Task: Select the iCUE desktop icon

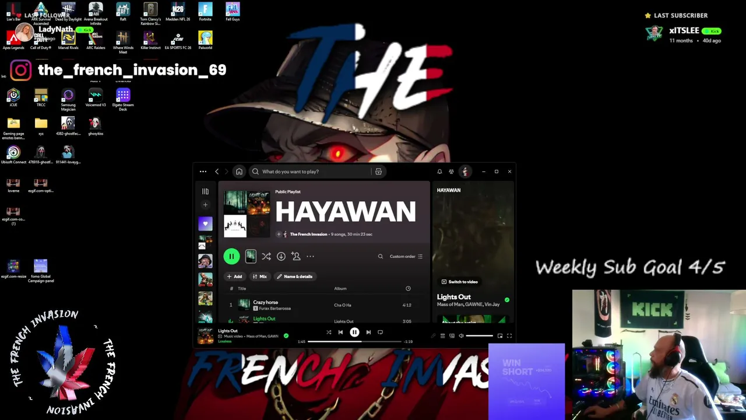Action: coord(13,98)
